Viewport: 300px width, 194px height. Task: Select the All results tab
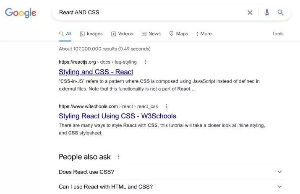[x=65, y=34]
